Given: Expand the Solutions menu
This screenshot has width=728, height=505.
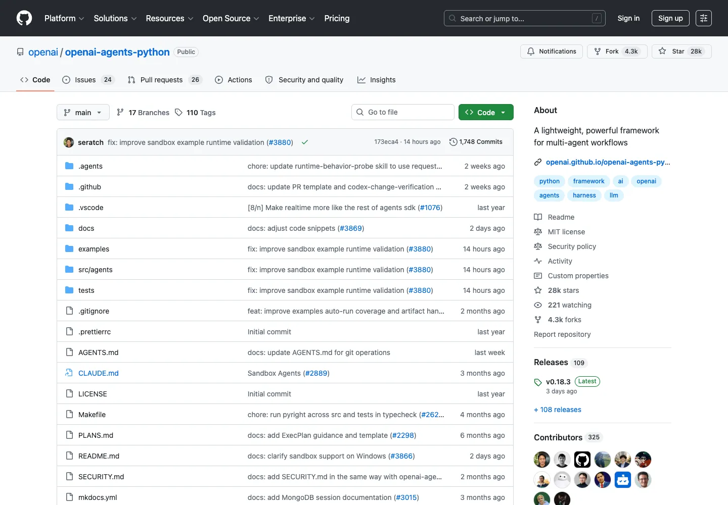Looking at the screenshot, I should [x=115, y=18].
